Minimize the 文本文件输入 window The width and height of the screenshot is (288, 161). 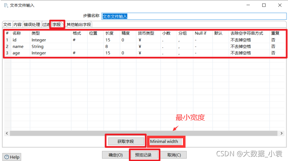pos(248,5)
